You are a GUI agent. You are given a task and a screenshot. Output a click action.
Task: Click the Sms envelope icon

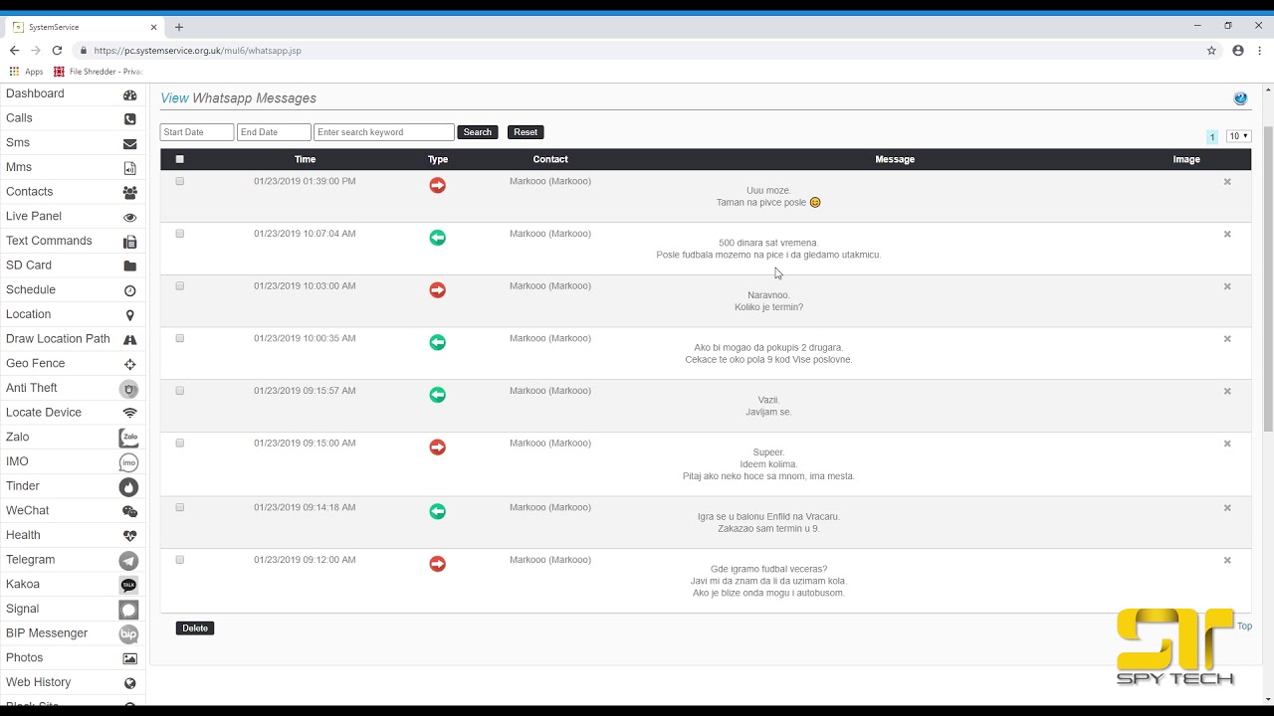tap(129, 143)
